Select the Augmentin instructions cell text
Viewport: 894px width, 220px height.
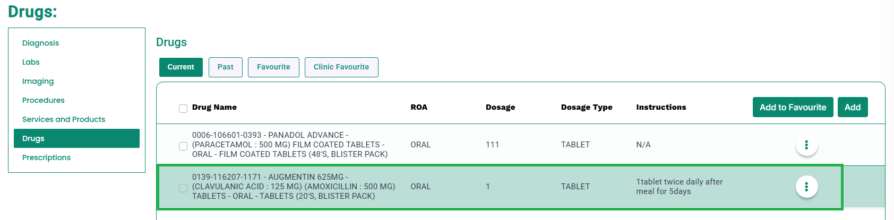(x=680, y=187)
